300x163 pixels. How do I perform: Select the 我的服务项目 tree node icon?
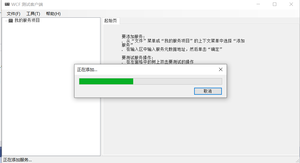tap(11, 21)
